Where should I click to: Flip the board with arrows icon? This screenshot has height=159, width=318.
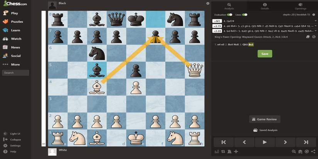click(223, 152)
